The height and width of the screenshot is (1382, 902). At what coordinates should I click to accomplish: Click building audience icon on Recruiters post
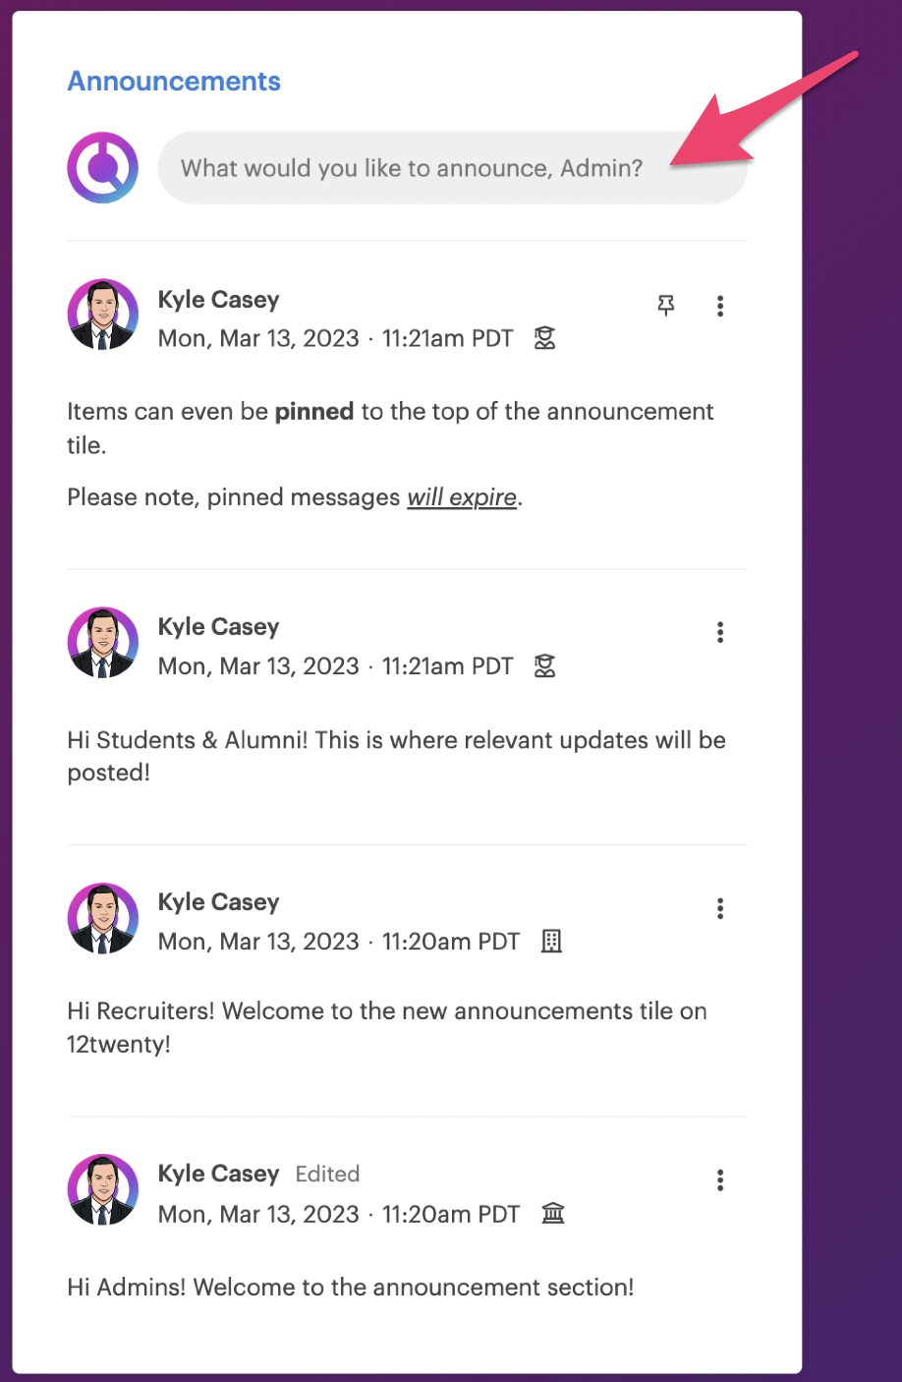(x=552, y=942)
